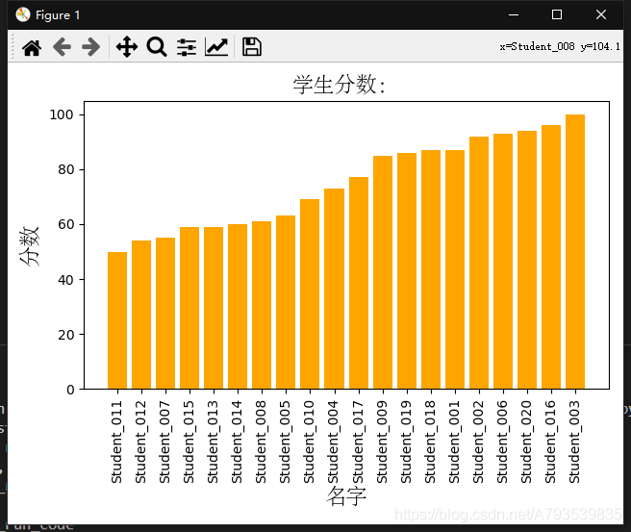The width and height of the screenshot is (631, 532).
Task: Click the y-axis tick value 40
Action: 65,279
